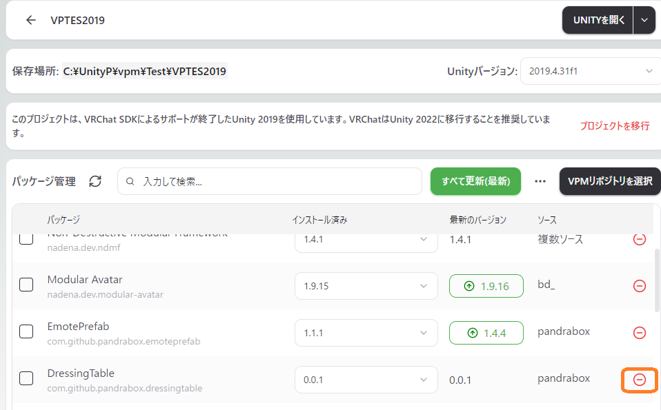Screen dimensions: 661x410
Task: Click the com.github.pandrabox.dressingtable identifier
Action: tap(125, 388)
